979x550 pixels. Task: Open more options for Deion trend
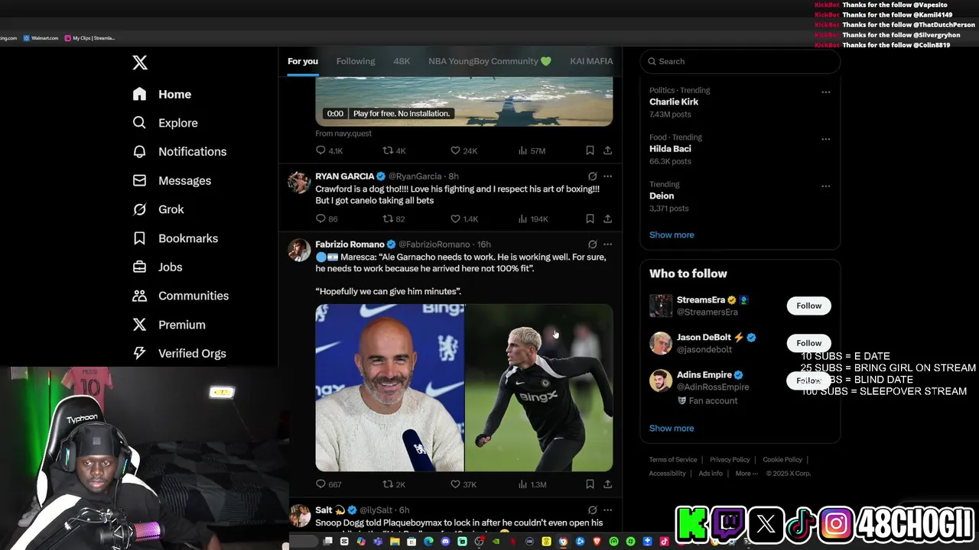825,186
